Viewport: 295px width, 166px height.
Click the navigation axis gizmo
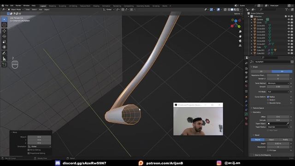[x=236, y=23]
